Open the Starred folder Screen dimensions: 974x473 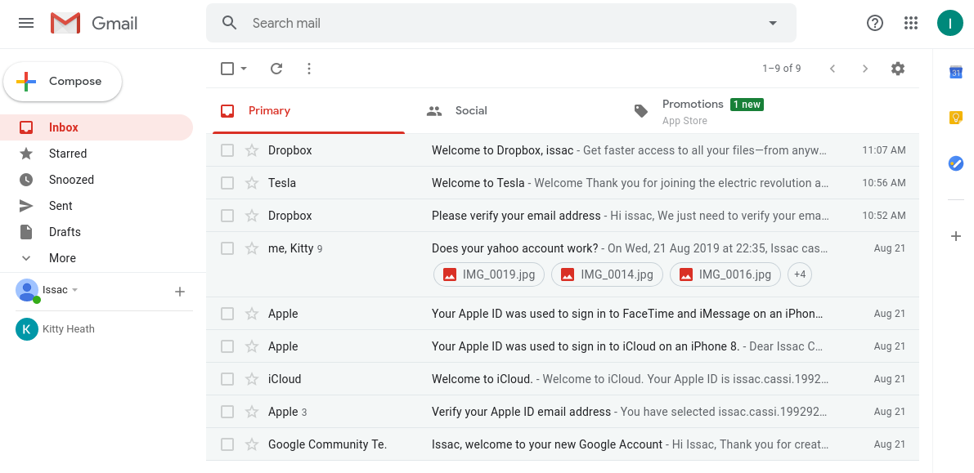click(x=68, y=154)
